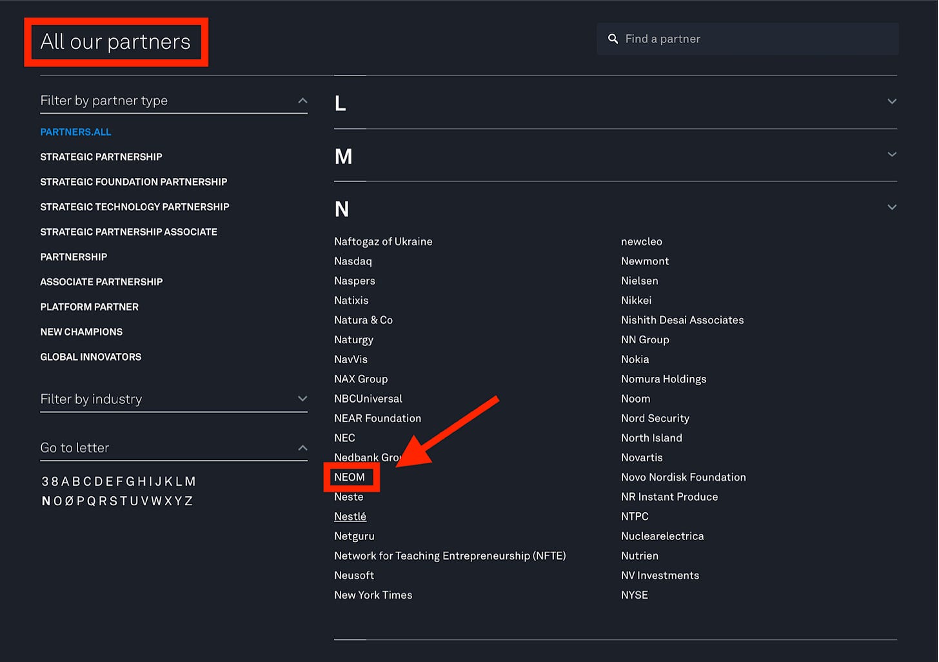This screenshot has width=939, height=662.
Task: Open the NavVis partner link
Action: (x=351, y=359)
